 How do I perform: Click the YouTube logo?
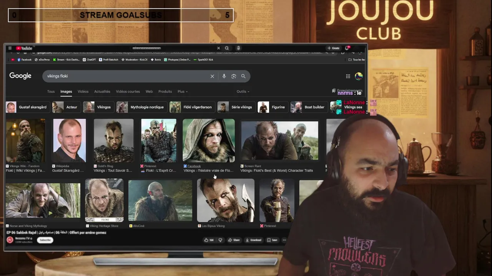tap(24, 48)
